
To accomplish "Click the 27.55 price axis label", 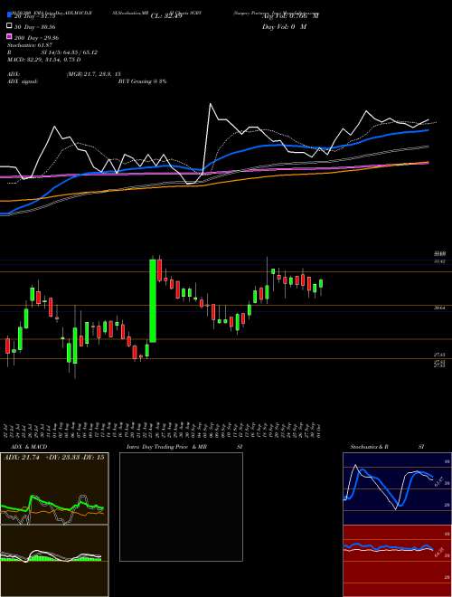I will [x=439, y=355].
